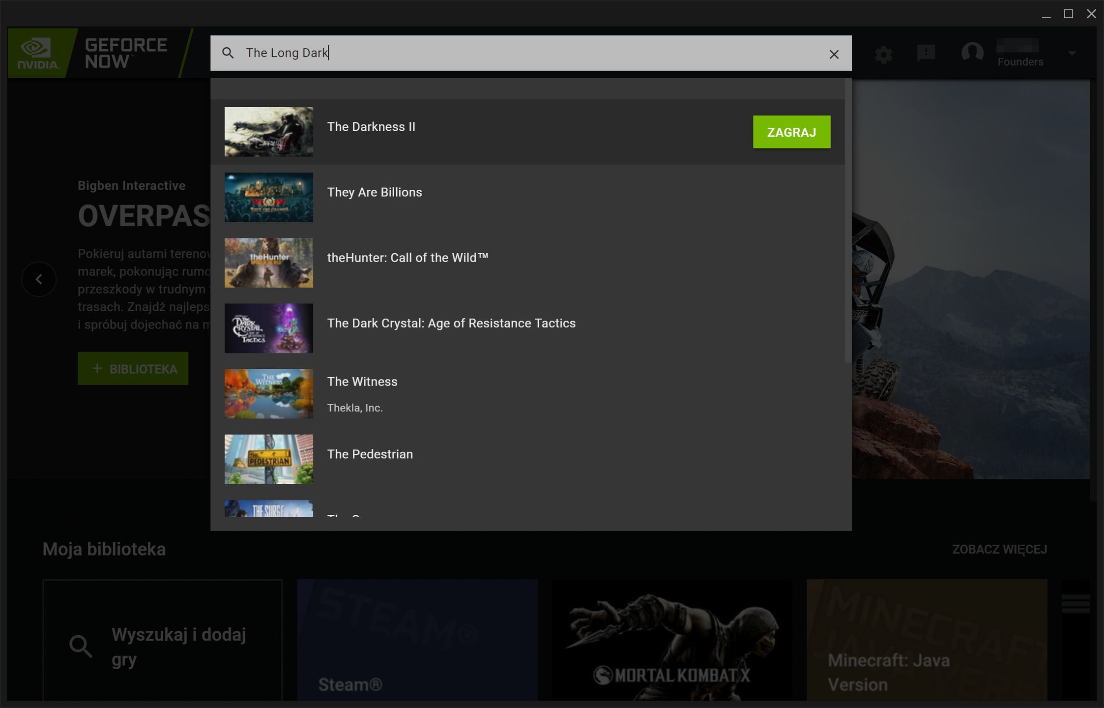Close the GeForce NOW window
Viewport: 1104px width, 708px height.
(x=1091, y=14)
